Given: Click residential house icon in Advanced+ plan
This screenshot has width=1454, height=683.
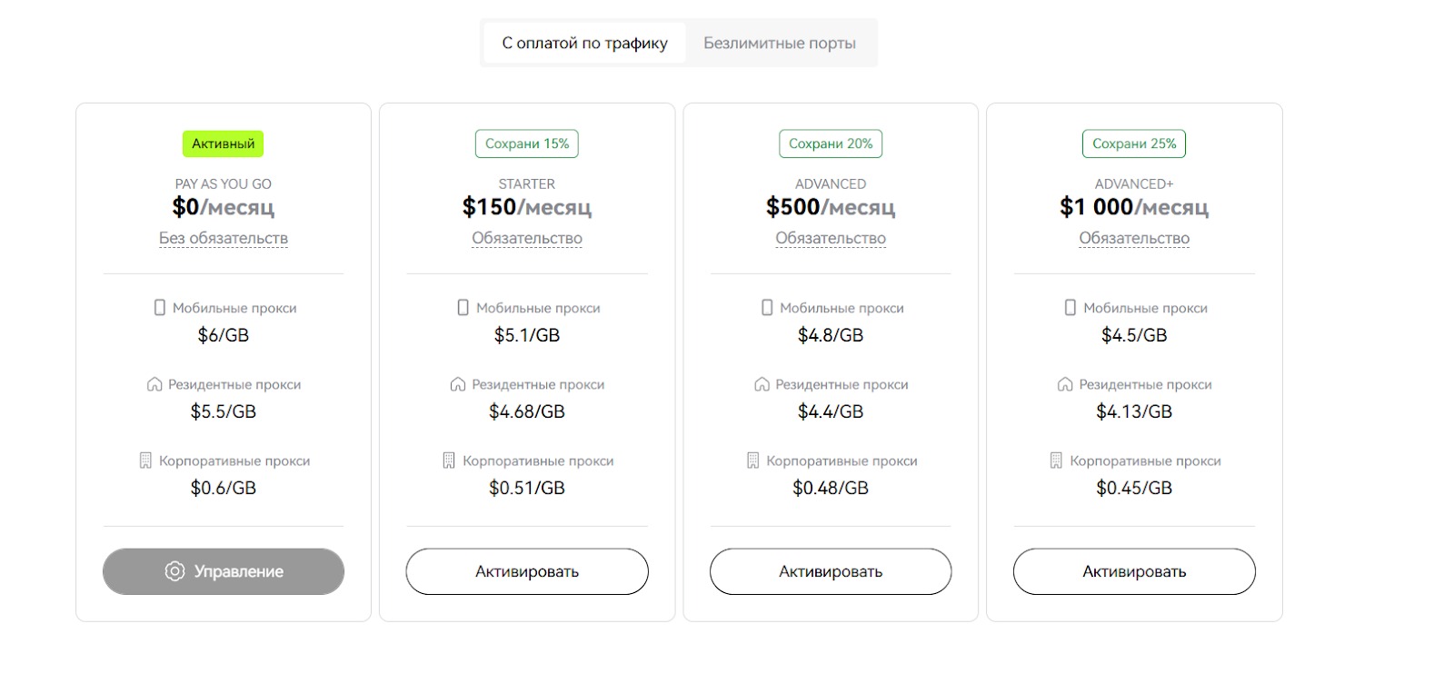Looking at the screenshot, I should coord(1065,384).
